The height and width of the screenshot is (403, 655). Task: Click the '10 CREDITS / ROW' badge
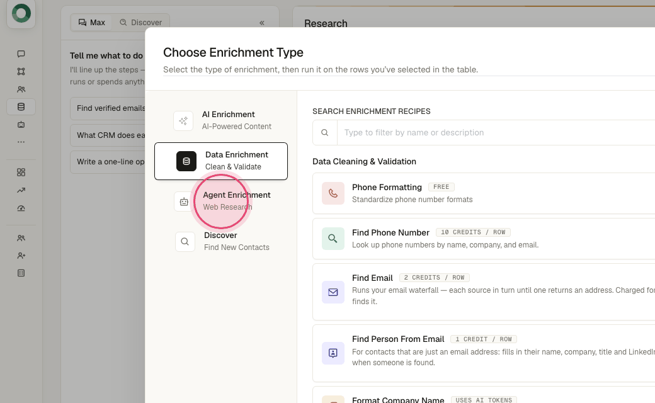coord(473,232)
